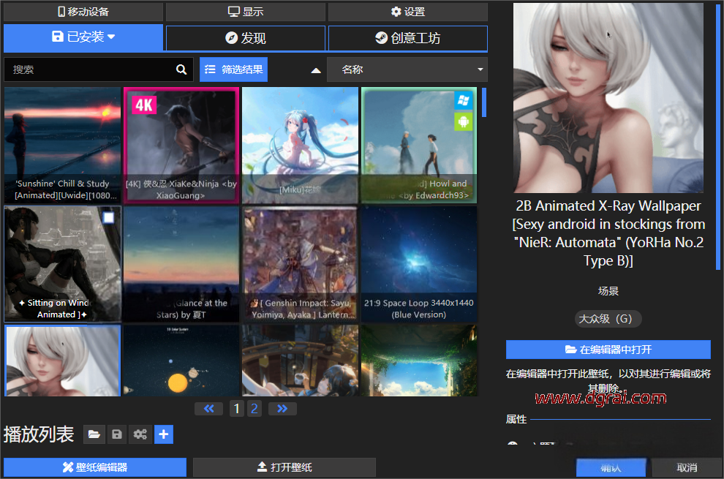
Task: Click the search magnifier icon
Action: (x=181, y=69)
